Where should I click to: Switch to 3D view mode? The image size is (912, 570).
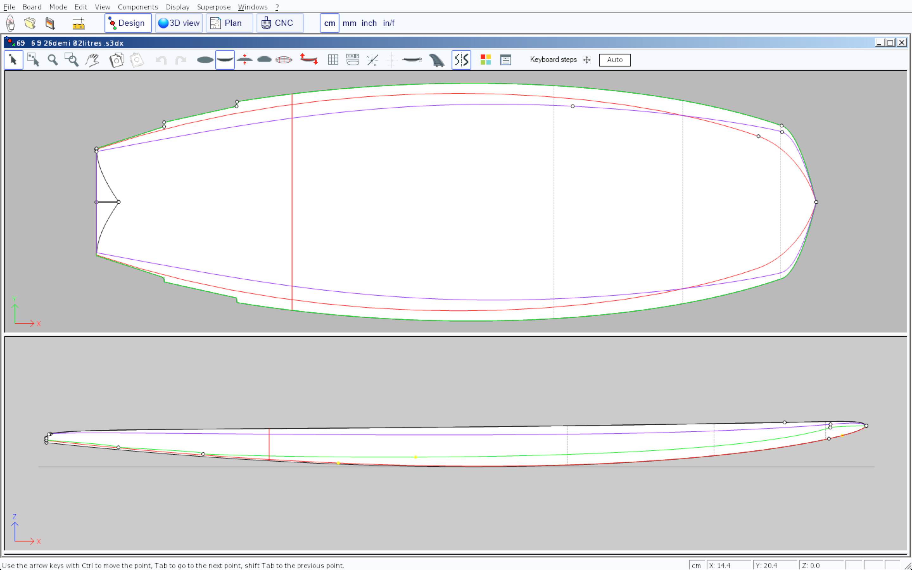pyautogui.click(x=179, y=23)
